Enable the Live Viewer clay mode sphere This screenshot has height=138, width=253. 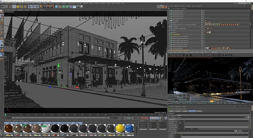[x=190, y=55]
